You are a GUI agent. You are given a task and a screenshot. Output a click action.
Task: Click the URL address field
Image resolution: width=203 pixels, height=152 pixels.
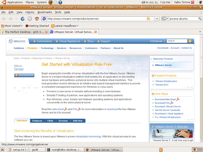click(97, 18)
